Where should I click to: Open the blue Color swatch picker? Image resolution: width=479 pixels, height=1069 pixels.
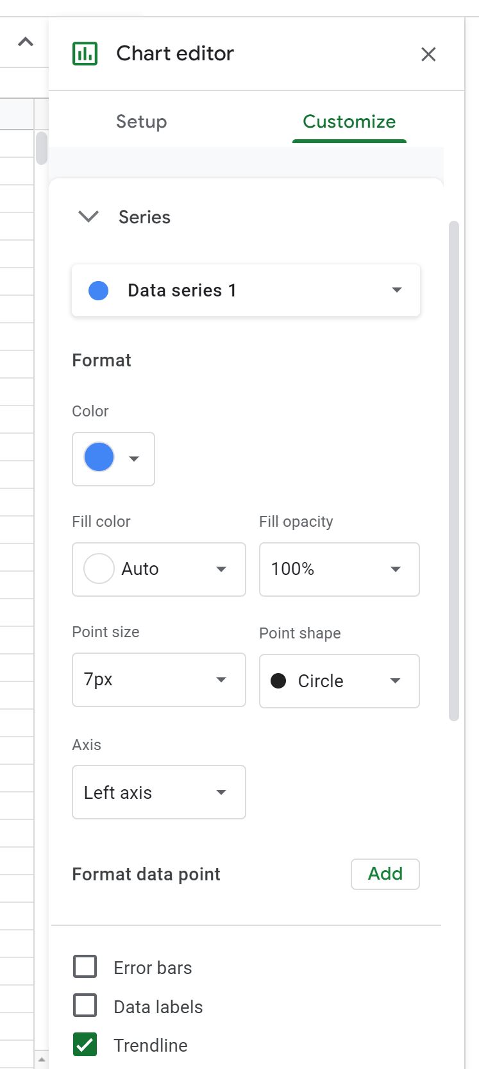pos(113,459)
